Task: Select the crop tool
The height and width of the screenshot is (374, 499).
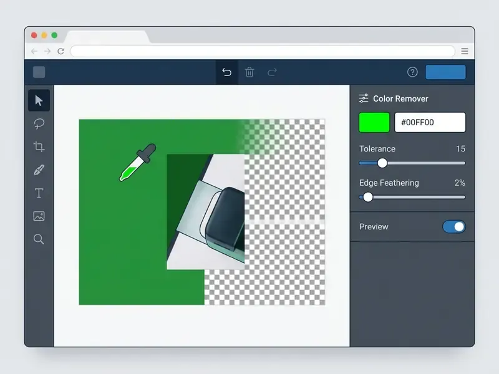Action: [x=39, y=146]
